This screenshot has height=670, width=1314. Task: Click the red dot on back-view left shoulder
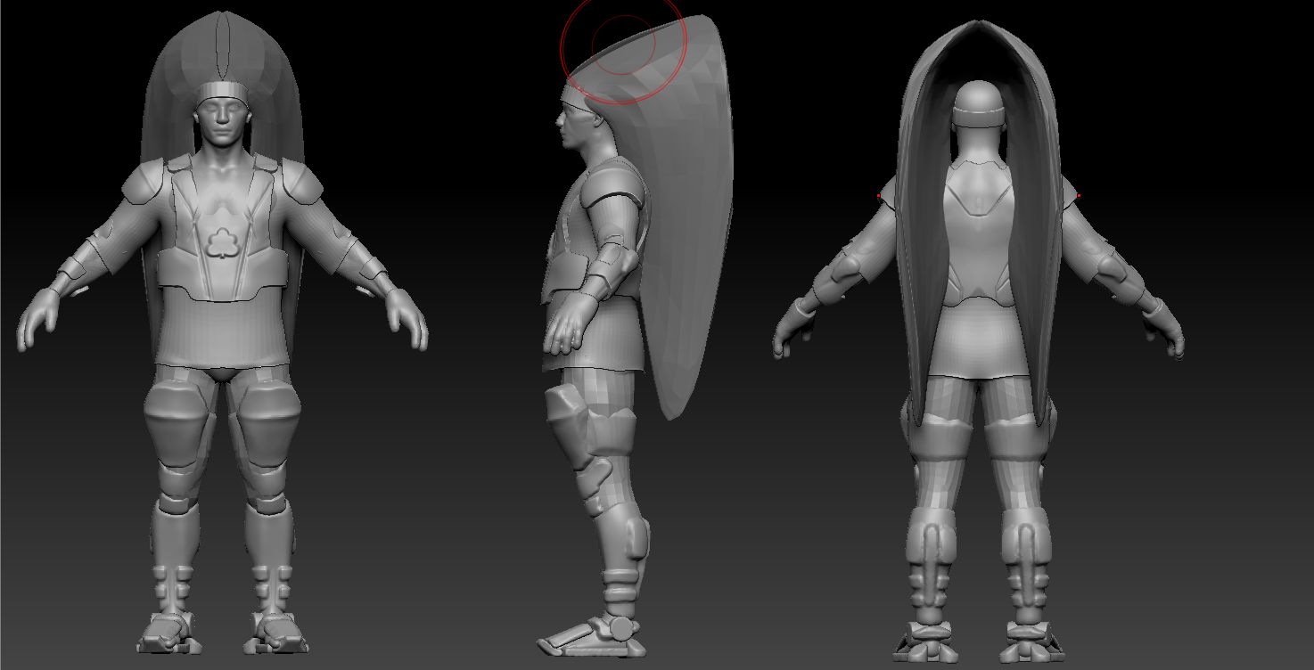click(879, 195)
